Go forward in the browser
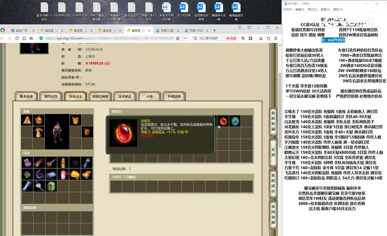Image resolution: width=387 pixels, height=236 pixels. click(10, 38)
